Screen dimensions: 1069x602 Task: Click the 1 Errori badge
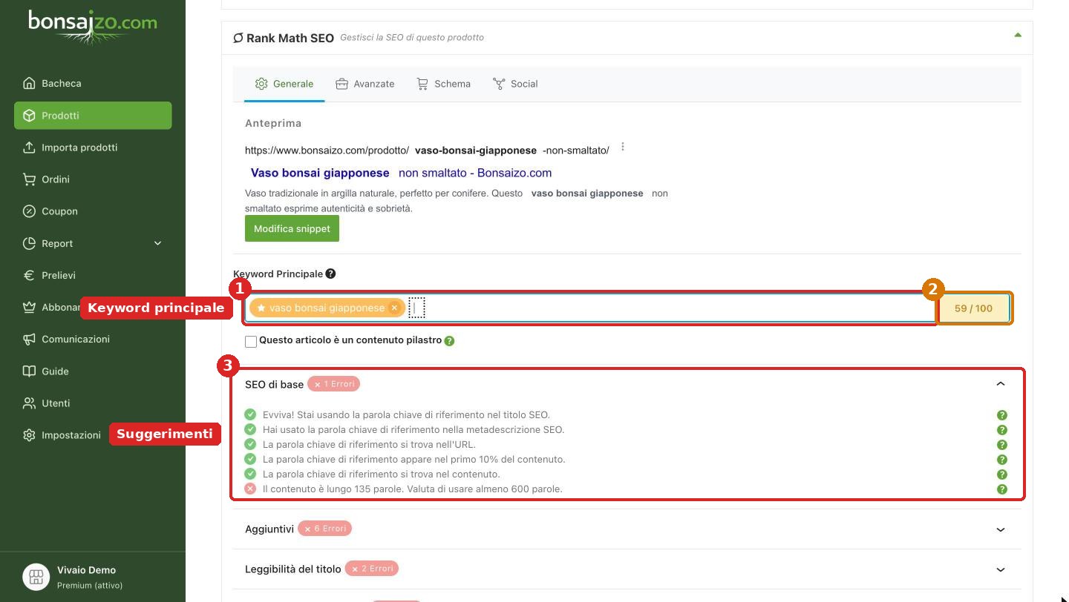(334, 384)
